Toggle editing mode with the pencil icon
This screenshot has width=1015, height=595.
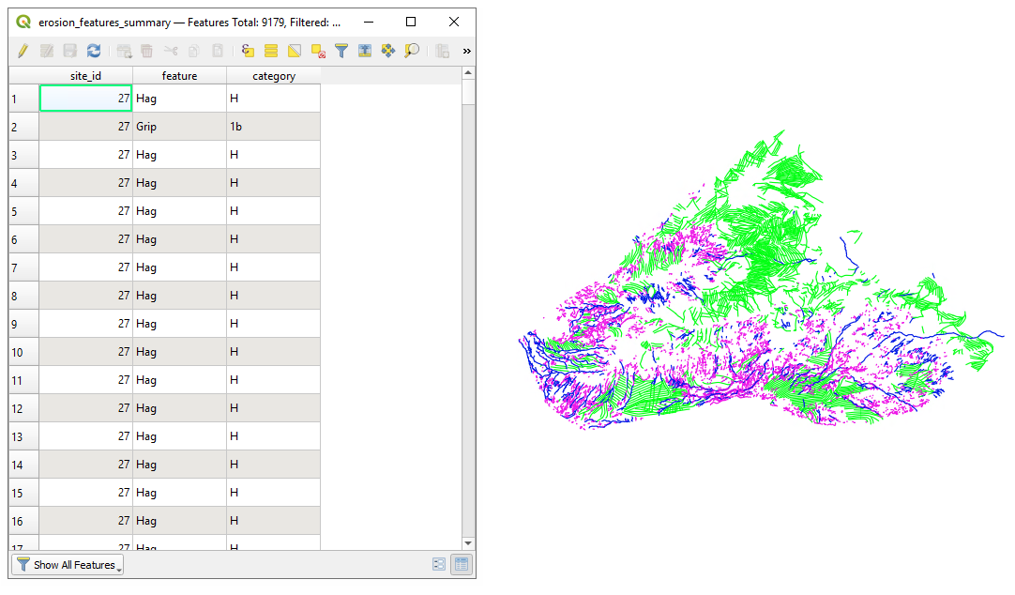(23, 51)
